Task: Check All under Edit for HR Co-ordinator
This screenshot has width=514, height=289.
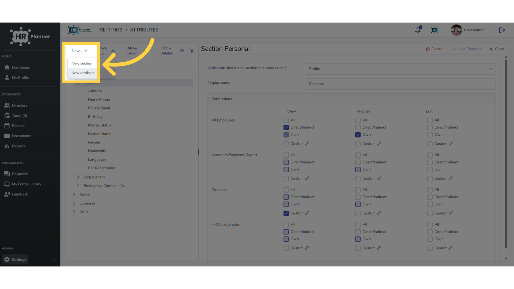Action: (x=430, y=225)
